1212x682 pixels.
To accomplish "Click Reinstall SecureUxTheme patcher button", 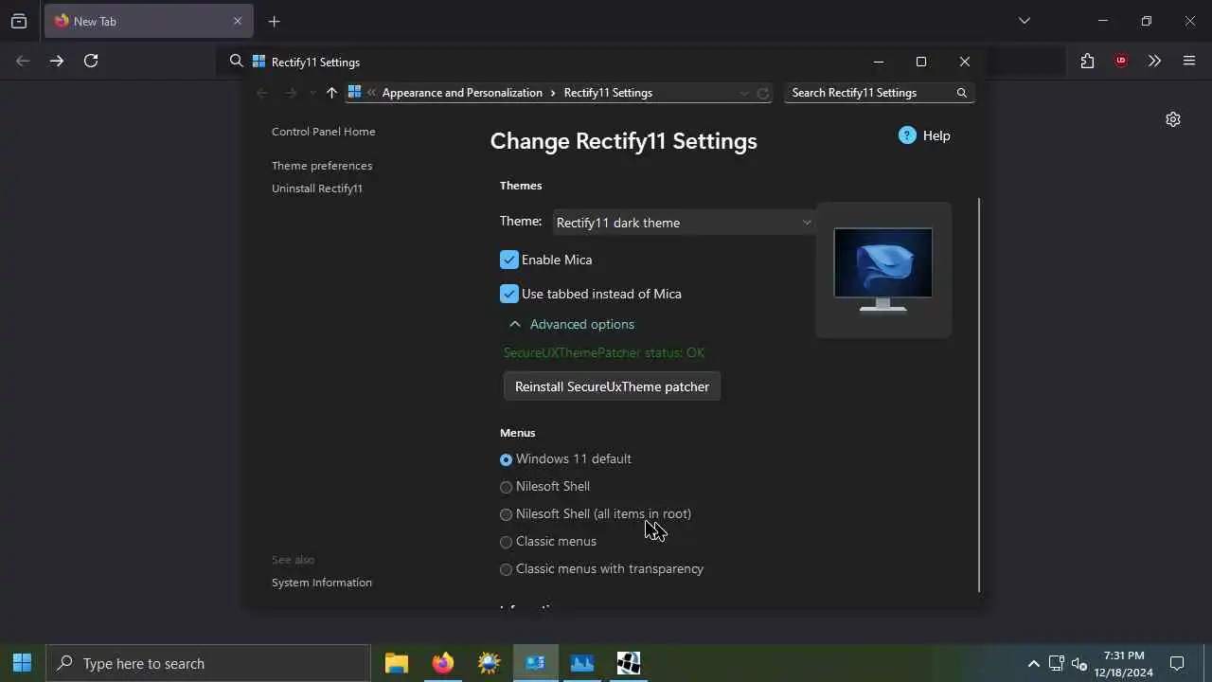I will pyautogui.click(x=612, y=386).
